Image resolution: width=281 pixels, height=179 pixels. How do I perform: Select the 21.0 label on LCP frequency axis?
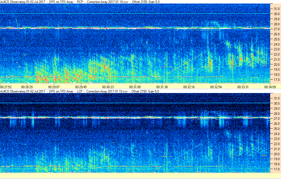tap(276, 149)
